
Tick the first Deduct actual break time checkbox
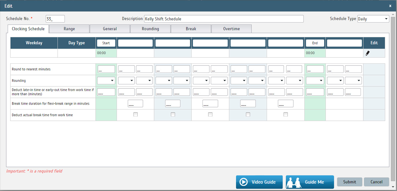pyautogui.click(x=135, y=114)
